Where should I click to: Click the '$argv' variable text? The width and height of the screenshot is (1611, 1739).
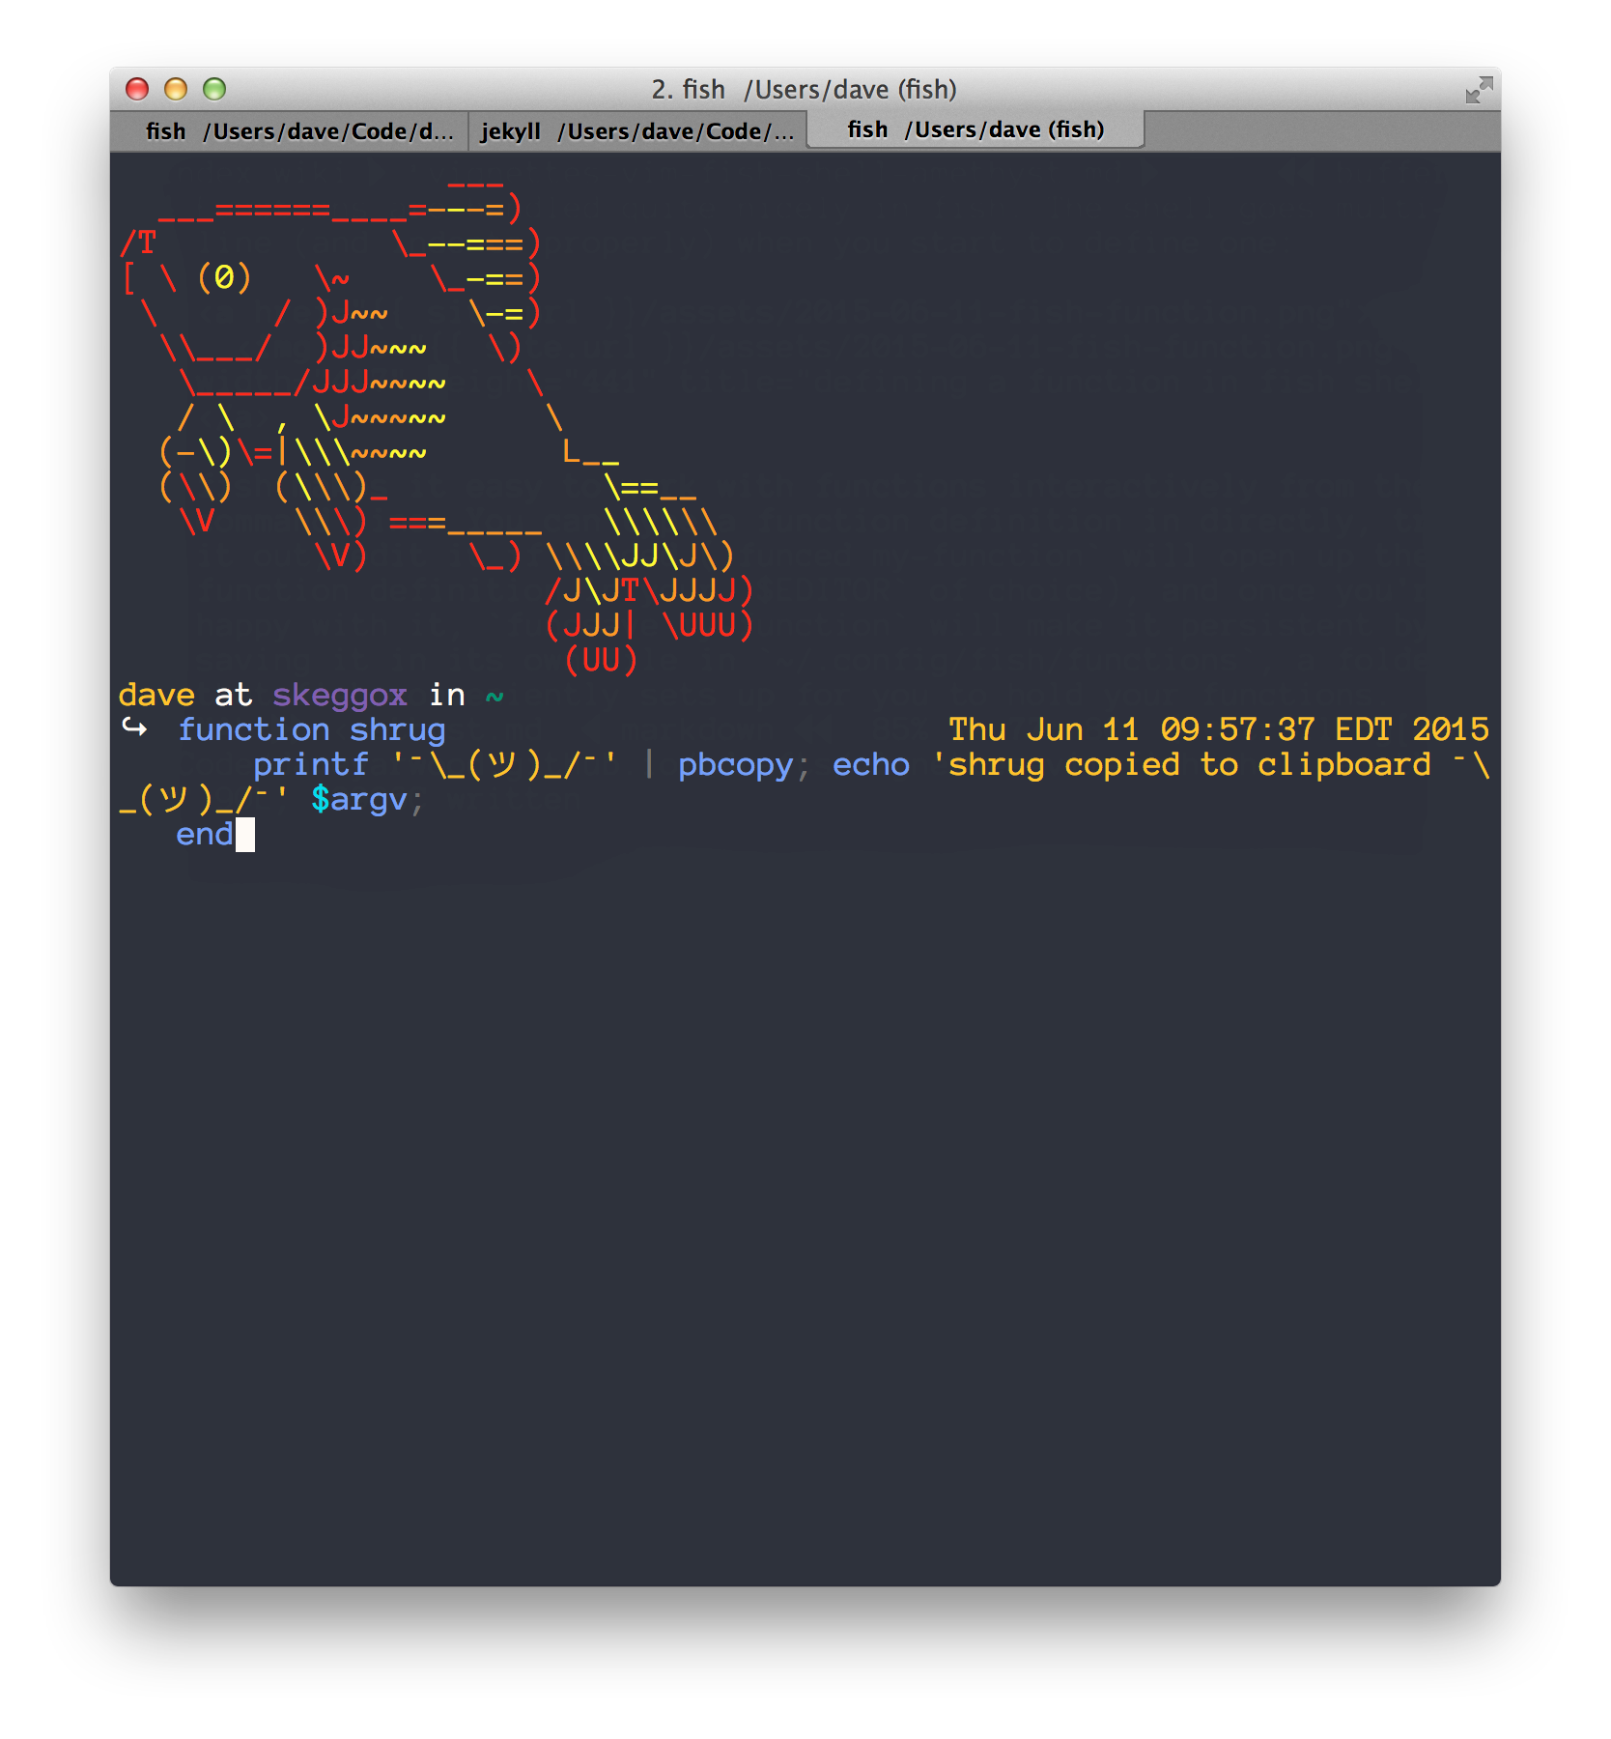(x=359, y=800)
